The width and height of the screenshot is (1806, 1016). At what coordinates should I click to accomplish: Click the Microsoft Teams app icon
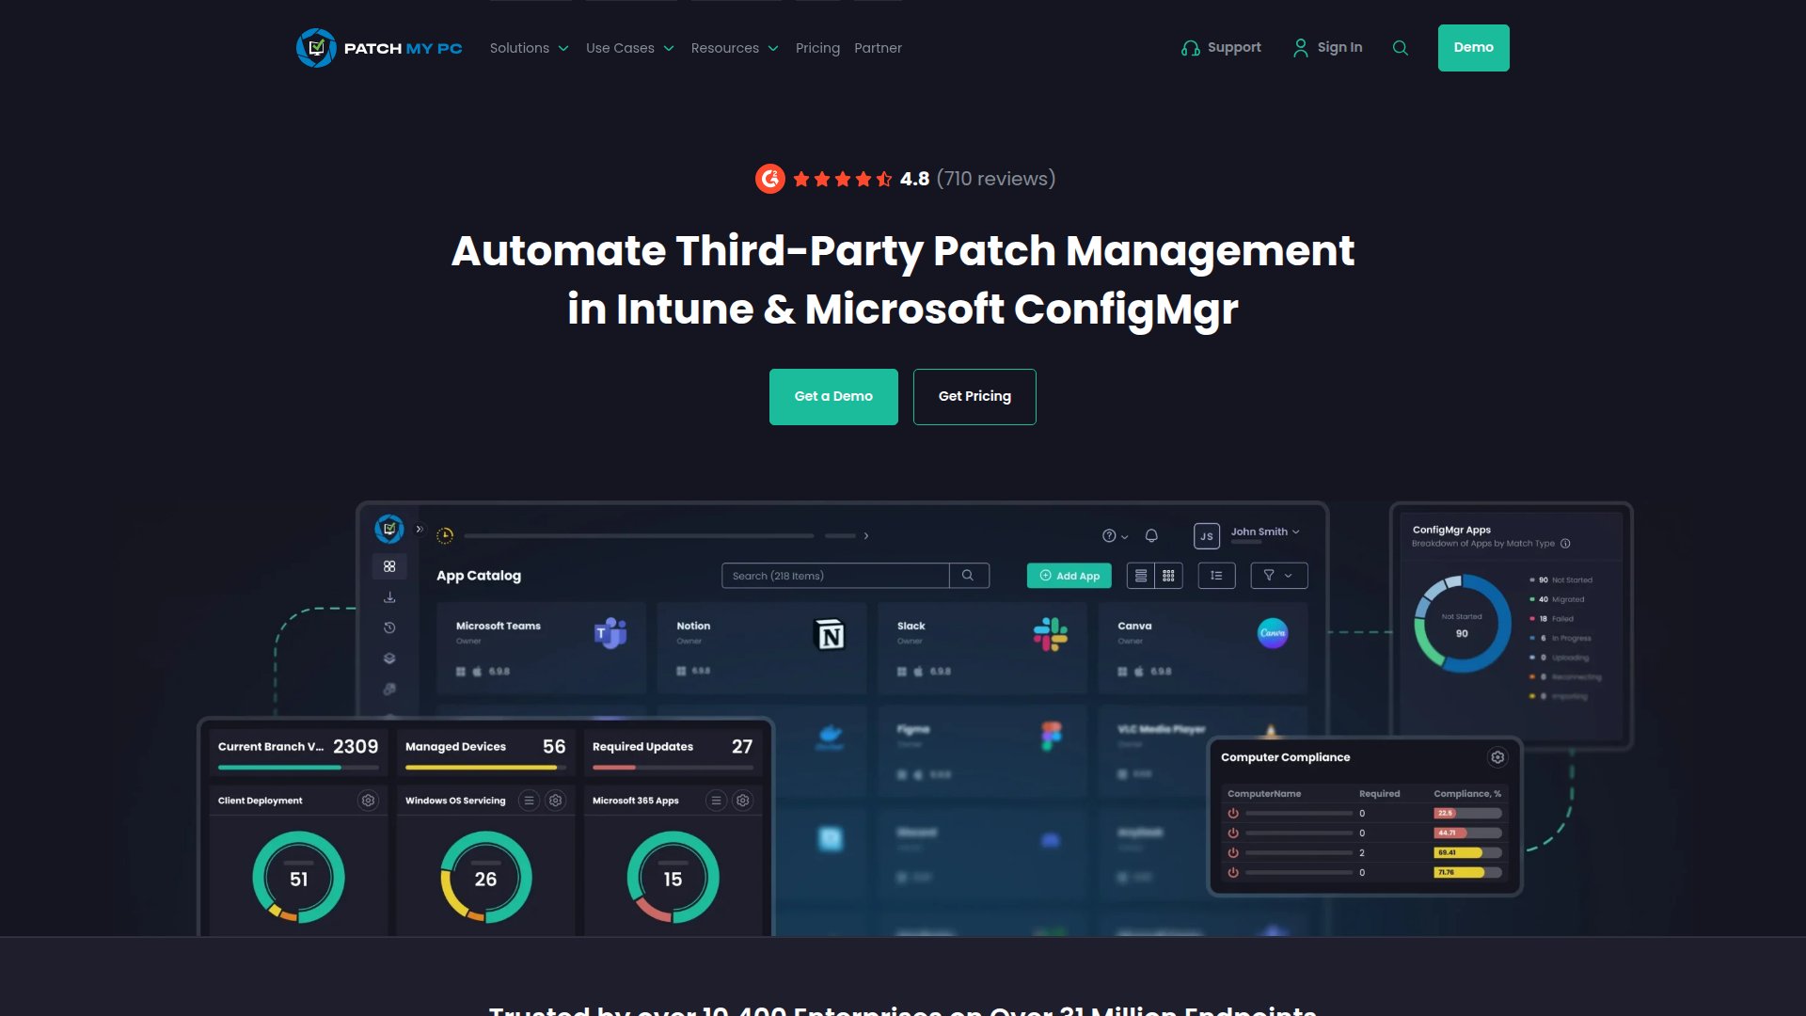(610, 633)
